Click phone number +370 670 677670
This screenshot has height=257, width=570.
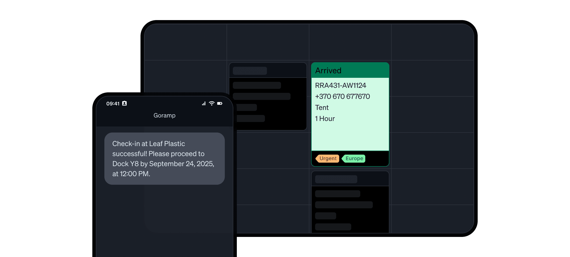pos(342,97)
